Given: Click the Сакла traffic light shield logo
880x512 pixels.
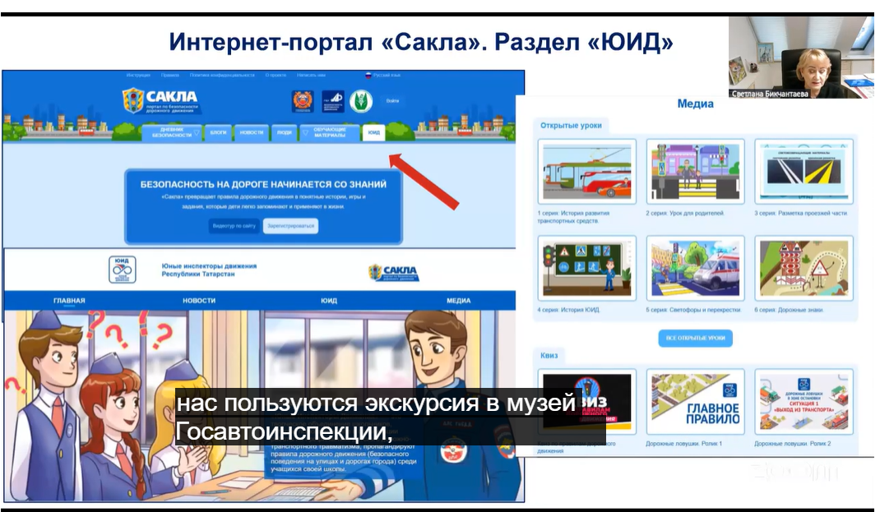Looking at the screenshot, I should coord(132,100).
